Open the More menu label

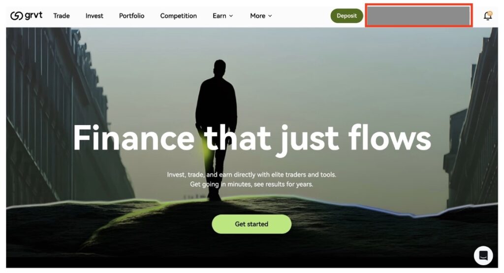click(257, 16)
